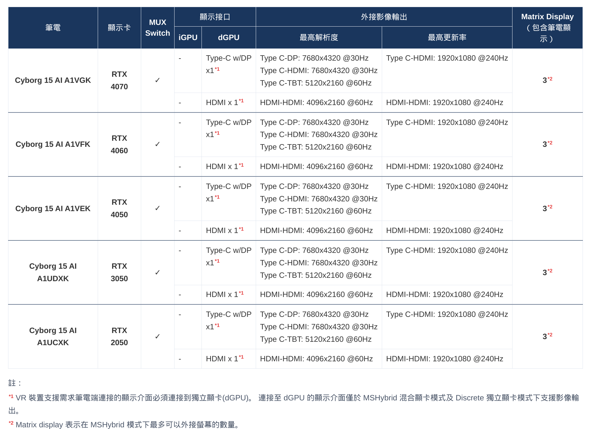Click the MUX Switch checkmark for A1VFK
Screen dimensions: 591x429
[157, 144]
